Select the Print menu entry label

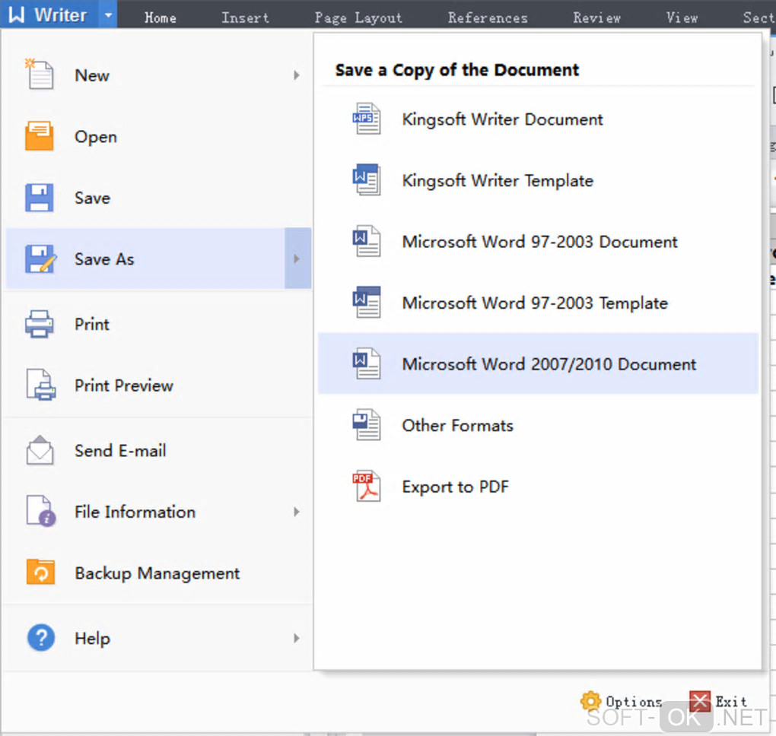[91, 324]
